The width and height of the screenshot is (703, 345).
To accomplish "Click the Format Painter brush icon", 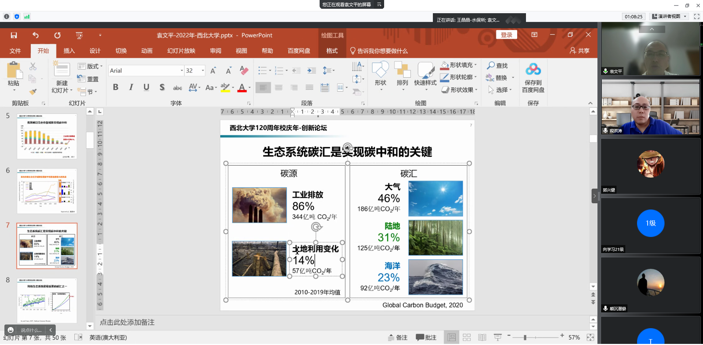I will 33,92.
